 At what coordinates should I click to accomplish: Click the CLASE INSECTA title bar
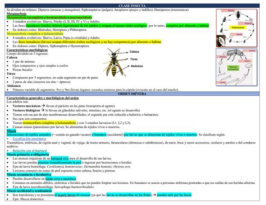point(132,6)
